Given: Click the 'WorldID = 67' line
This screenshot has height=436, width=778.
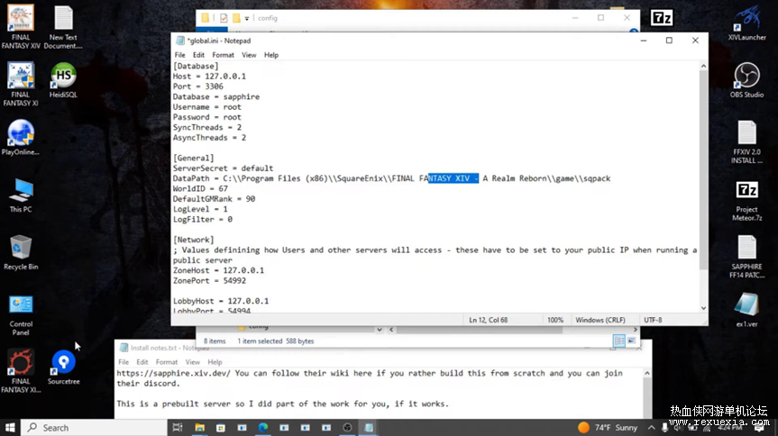Looking at the screenshot, I should [200, 188].
